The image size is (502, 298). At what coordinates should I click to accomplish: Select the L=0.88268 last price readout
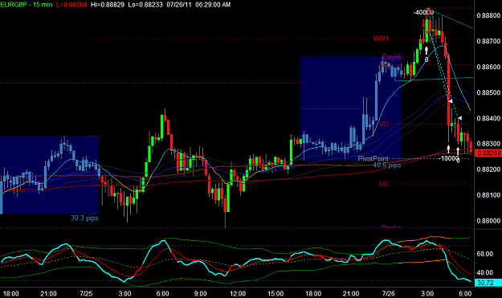(71, 5)
